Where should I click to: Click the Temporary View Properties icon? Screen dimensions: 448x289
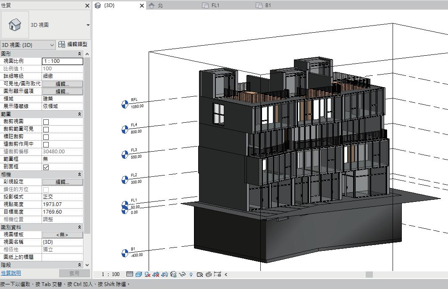tap(199, 274)
